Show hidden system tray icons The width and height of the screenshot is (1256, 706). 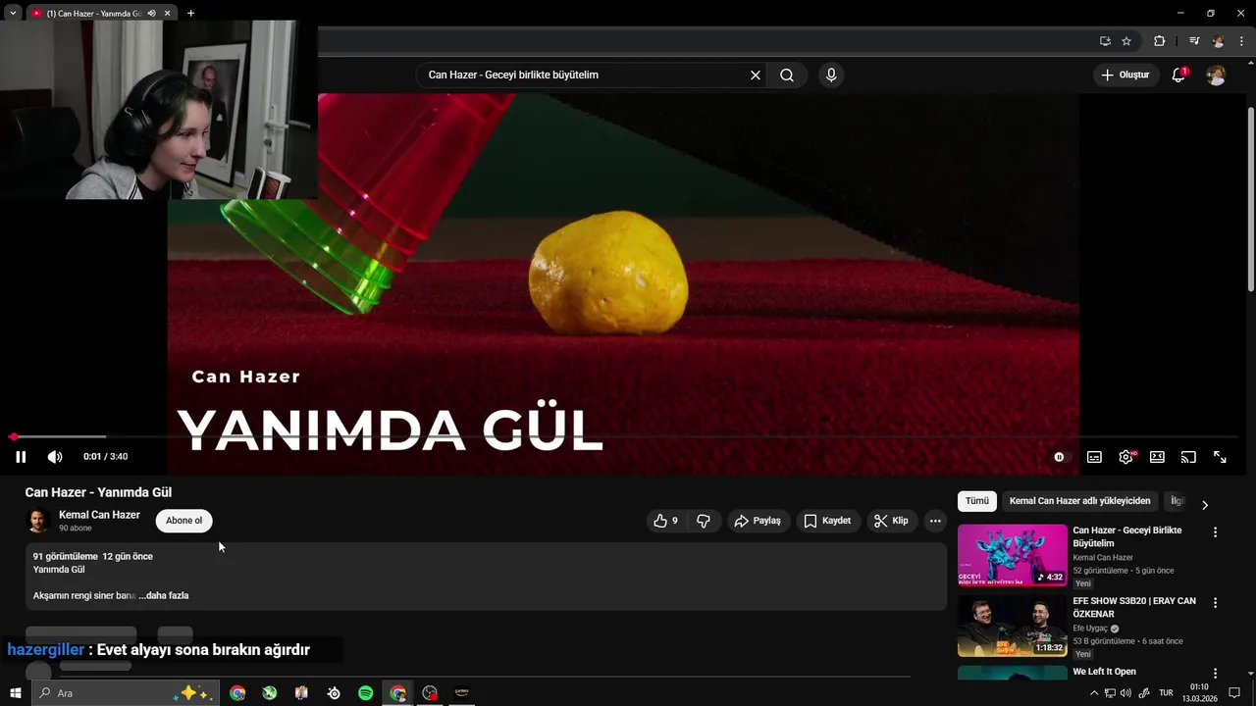coord(1094,693)
